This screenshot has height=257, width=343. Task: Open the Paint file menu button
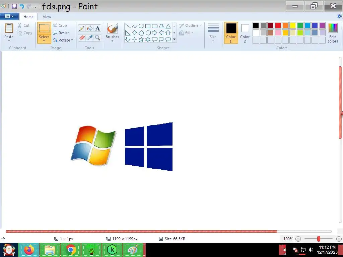pos(9,16)
